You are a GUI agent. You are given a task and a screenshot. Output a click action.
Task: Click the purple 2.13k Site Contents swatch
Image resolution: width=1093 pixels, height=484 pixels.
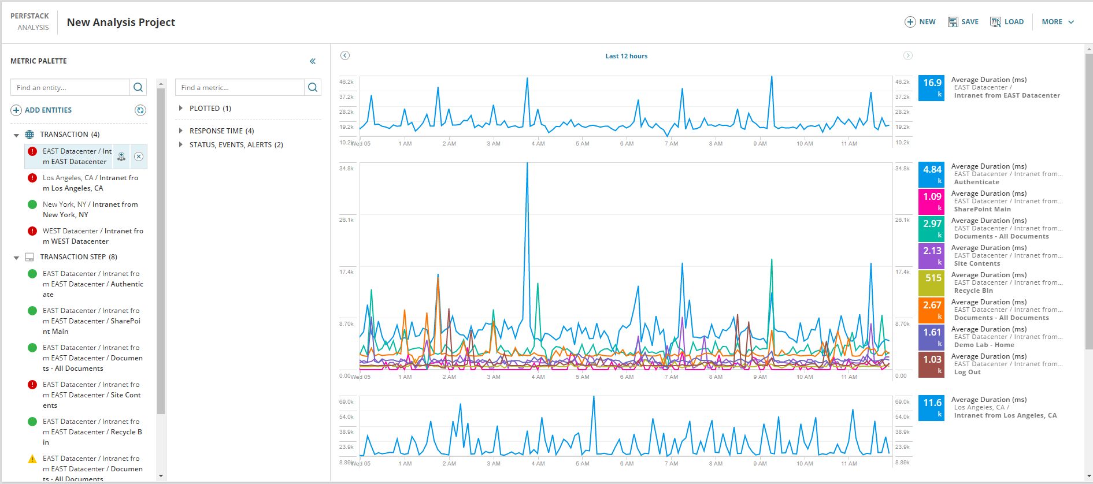[931, 256]
